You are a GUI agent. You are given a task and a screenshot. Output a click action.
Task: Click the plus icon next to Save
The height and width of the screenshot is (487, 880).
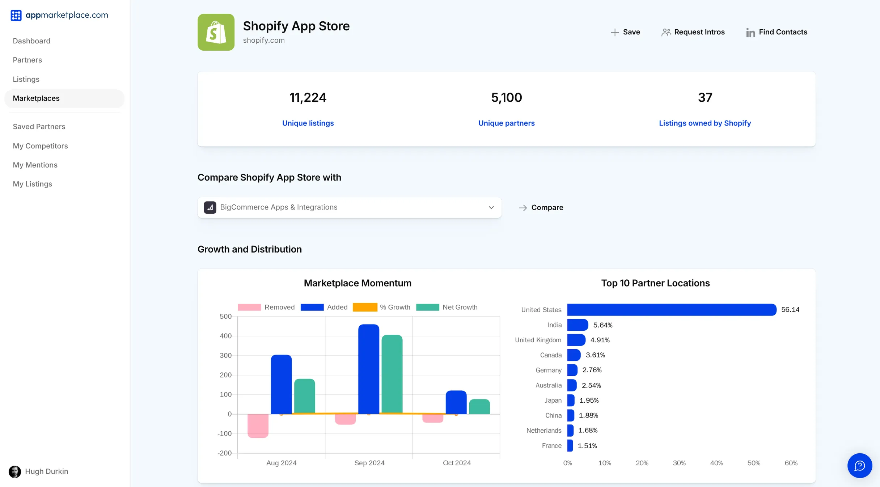pos(615,32)
